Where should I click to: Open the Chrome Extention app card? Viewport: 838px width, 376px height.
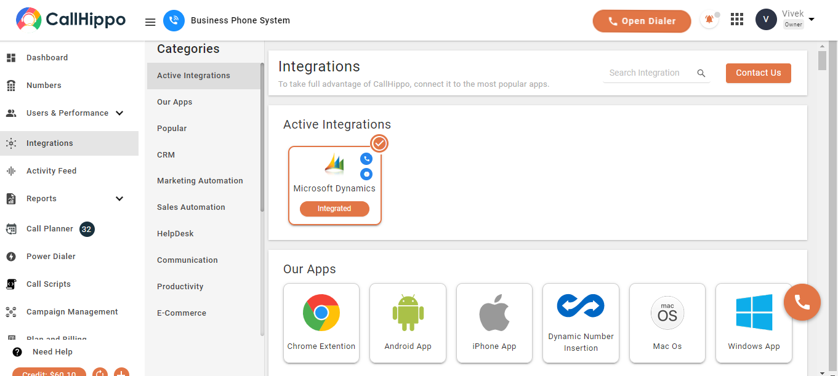[321, 323]
